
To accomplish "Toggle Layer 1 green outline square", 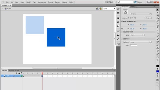I will [21, 76].
